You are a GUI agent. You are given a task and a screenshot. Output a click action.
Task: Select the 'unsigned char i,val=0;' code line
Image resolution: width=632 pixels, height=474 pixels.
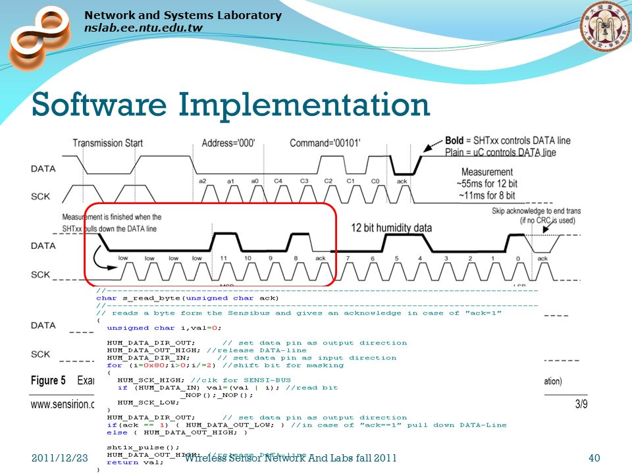(164, 328)
